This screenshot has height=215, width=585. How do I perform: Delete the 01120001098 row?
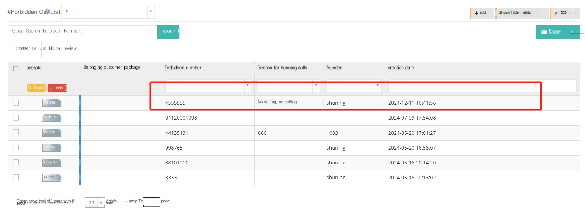[x=52, y=118]
